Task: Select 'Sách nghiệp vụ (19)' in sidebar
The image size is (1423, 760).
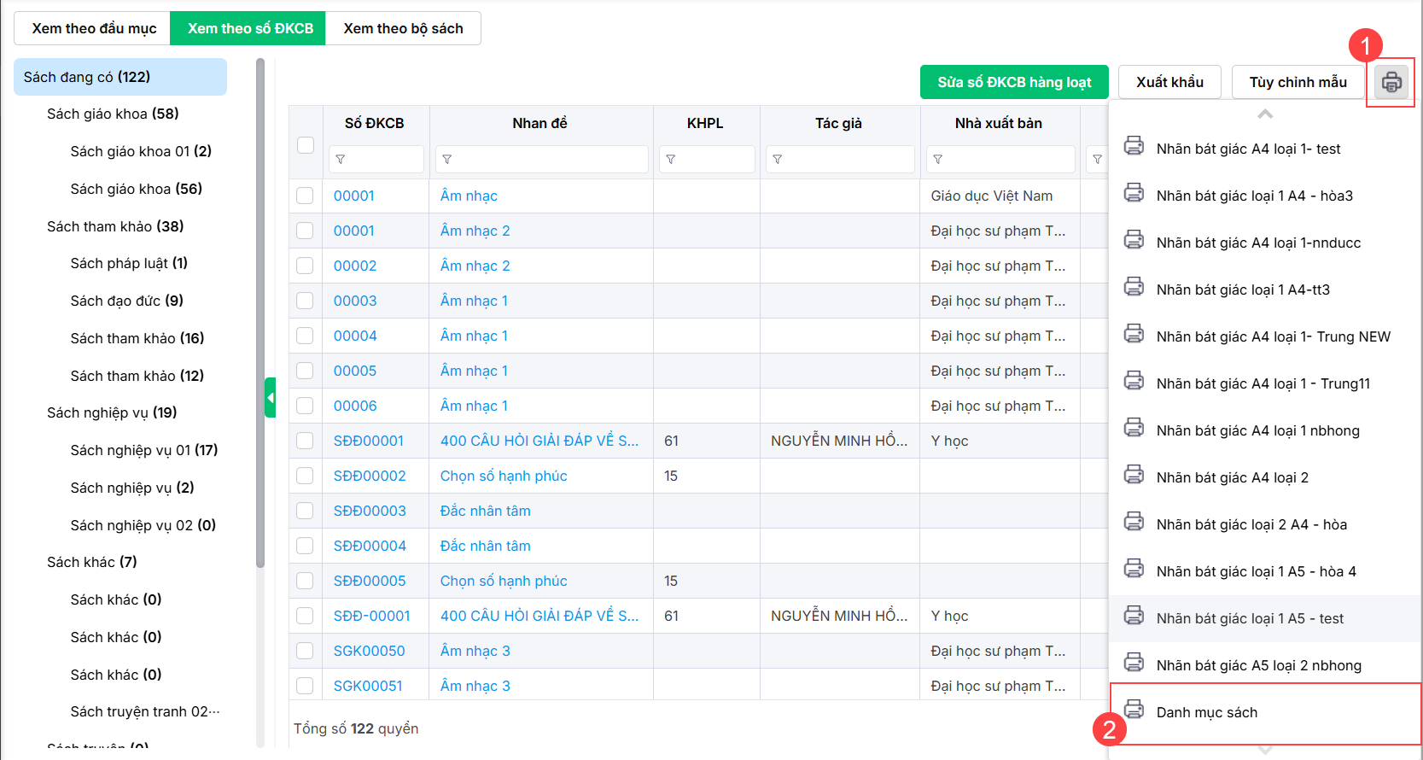Action: 112,412
